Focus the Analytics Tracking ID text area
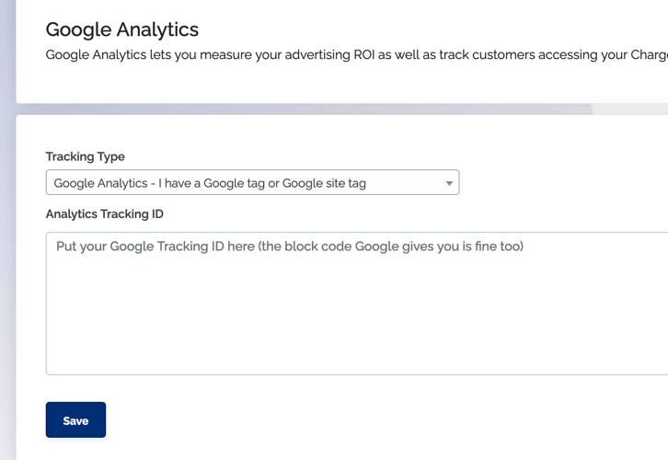 [x=357, y=304]
